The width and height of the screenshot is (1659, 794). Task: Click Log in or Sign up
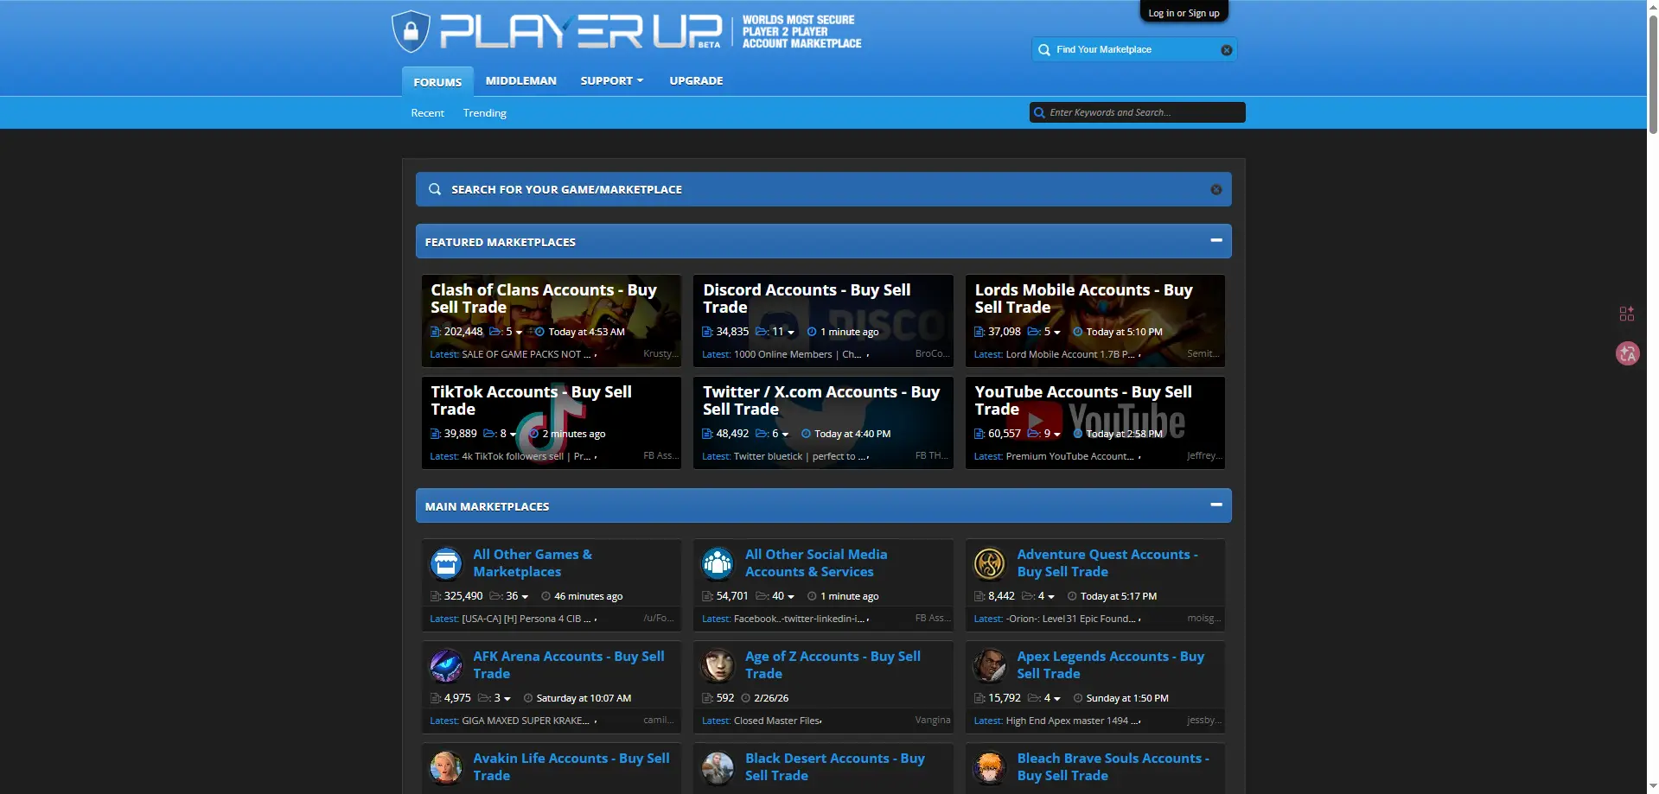(1184, 13)
